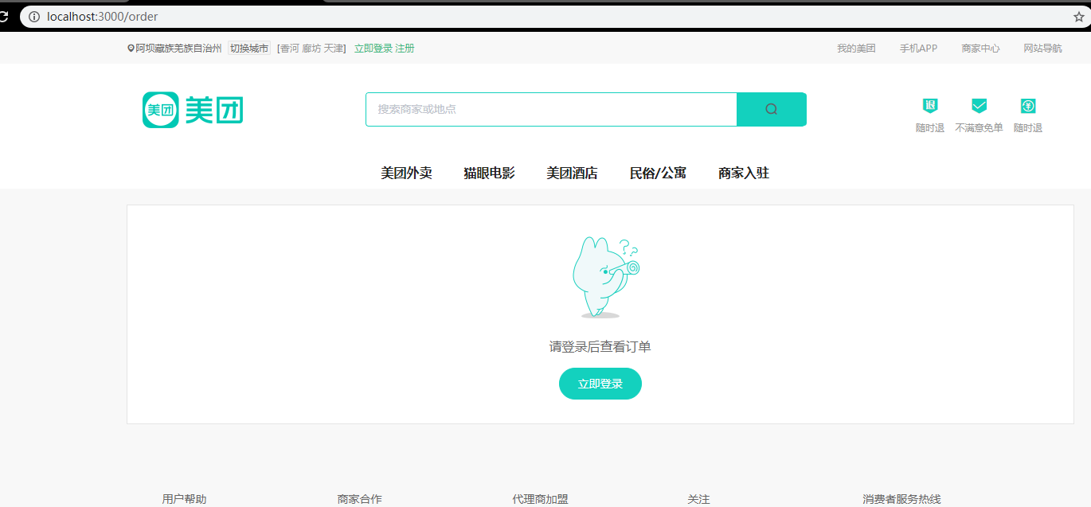Click the magnifier search icon
Viewport: 1091px width, 507px height.
pyautogui.click(x=771, y=109)
